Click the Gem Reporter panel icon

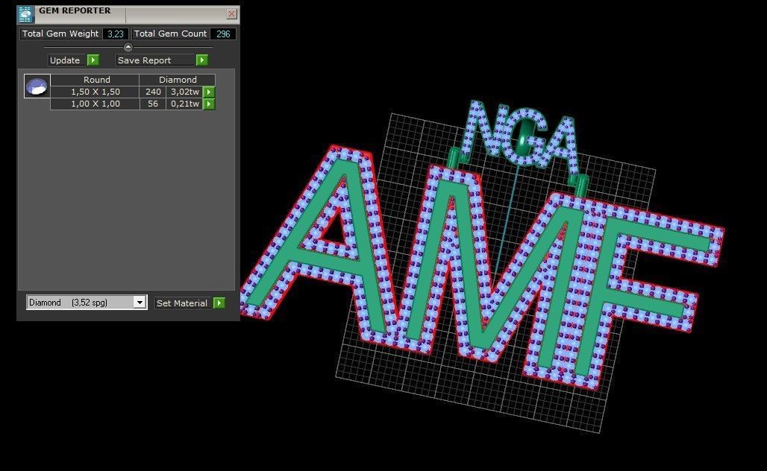(x=25, y=15)
